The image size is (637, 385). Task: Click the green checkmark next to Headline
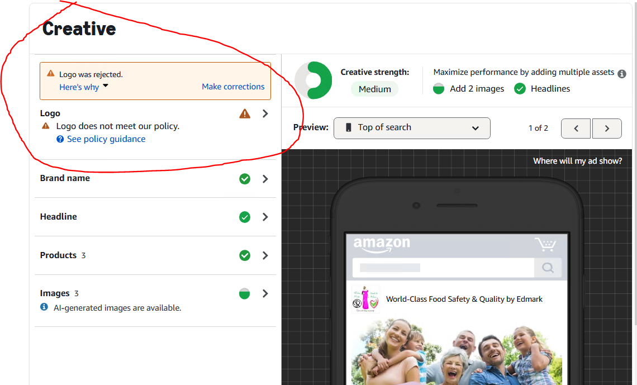(245, 217)
